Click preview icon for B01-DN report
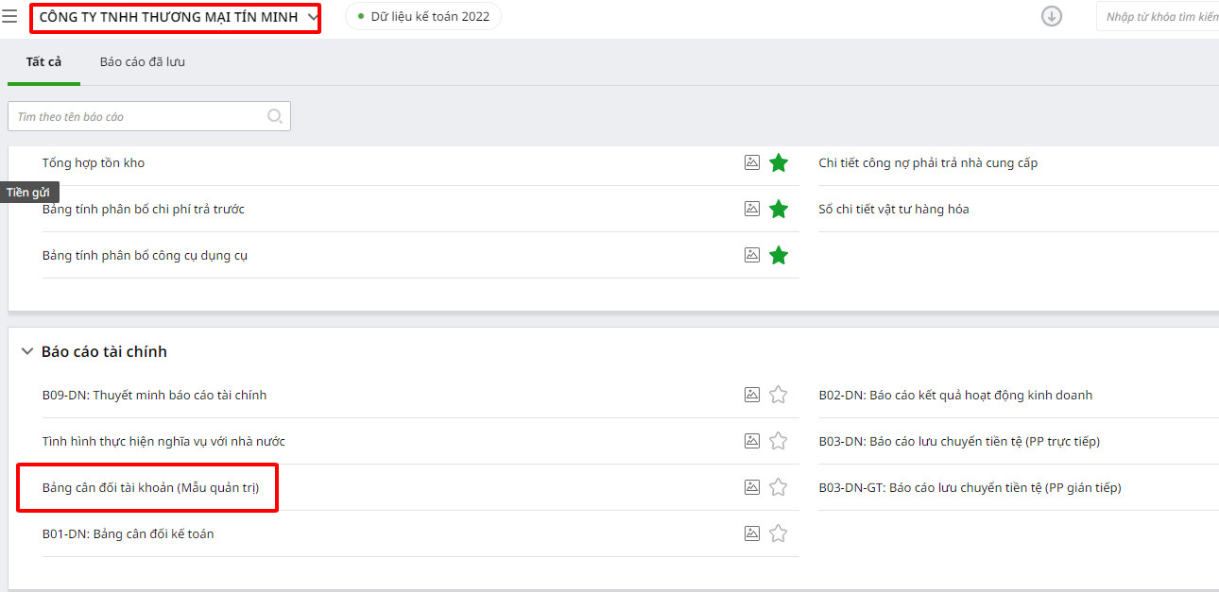 click(752, 533)
